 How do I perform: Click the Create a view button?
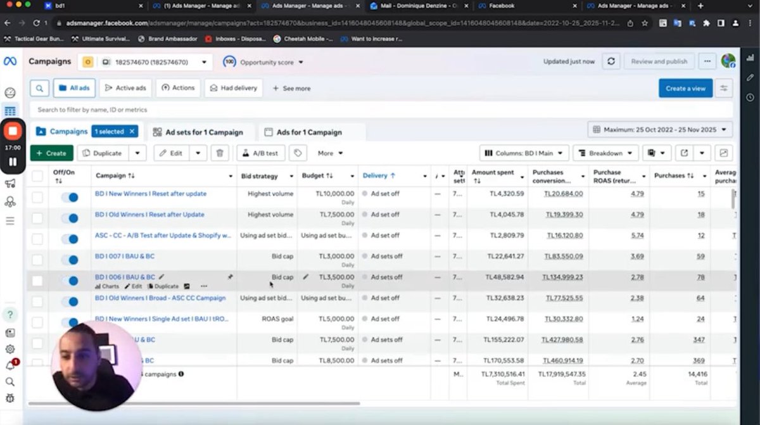[x=685, y=88]
